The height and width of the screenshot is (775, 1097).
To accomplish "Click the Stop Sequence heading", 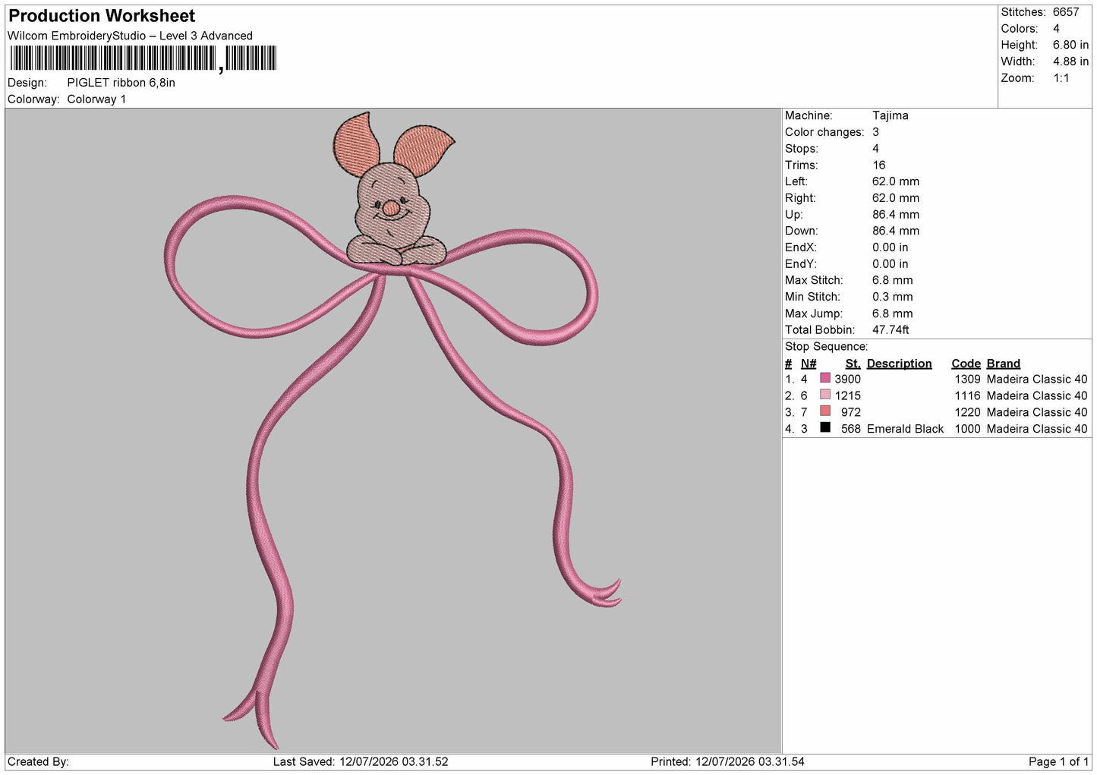I will (826, 347).
